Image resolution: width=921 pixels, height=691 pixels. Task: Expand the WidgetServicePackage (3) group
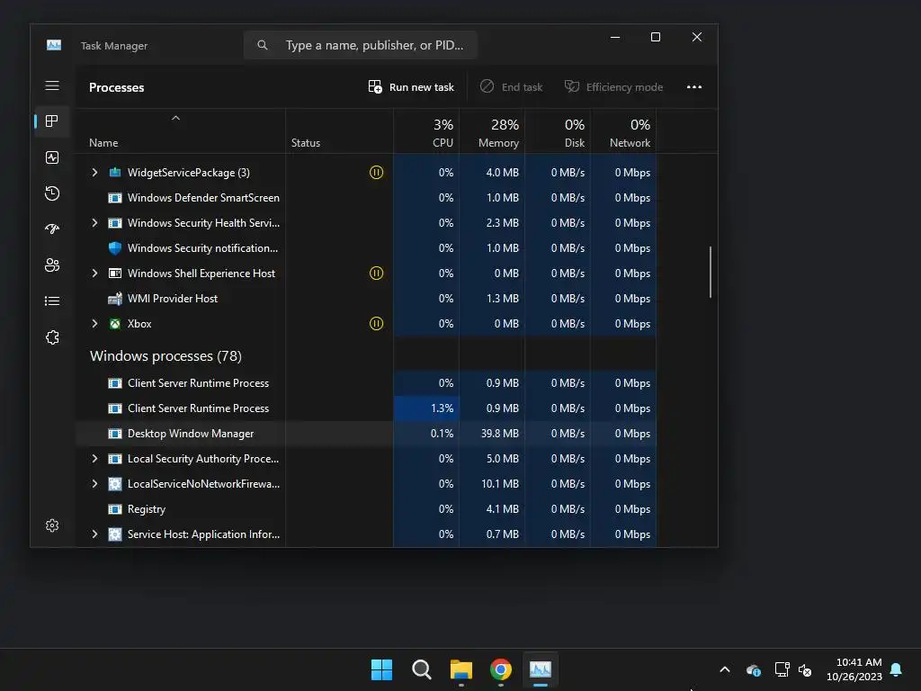94,172
